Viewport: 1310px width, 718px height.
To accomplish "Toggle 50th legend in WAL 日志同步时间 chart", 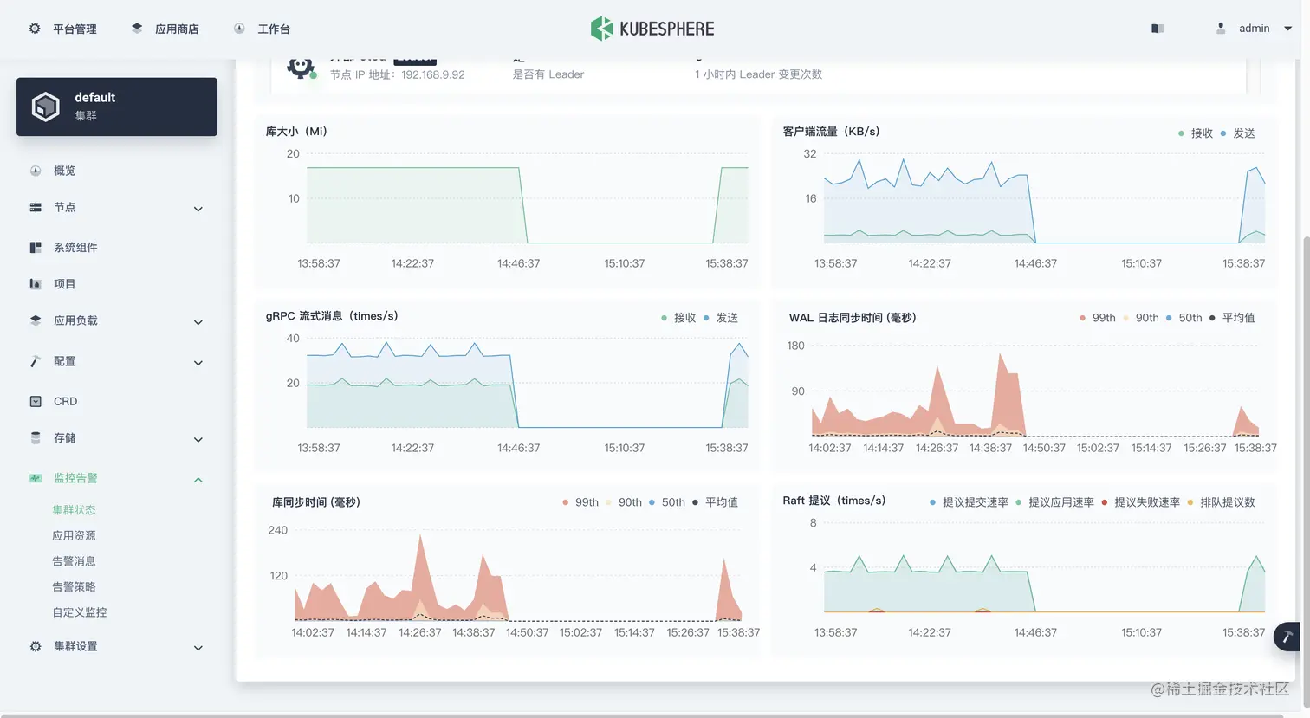I will [1184, 318].
